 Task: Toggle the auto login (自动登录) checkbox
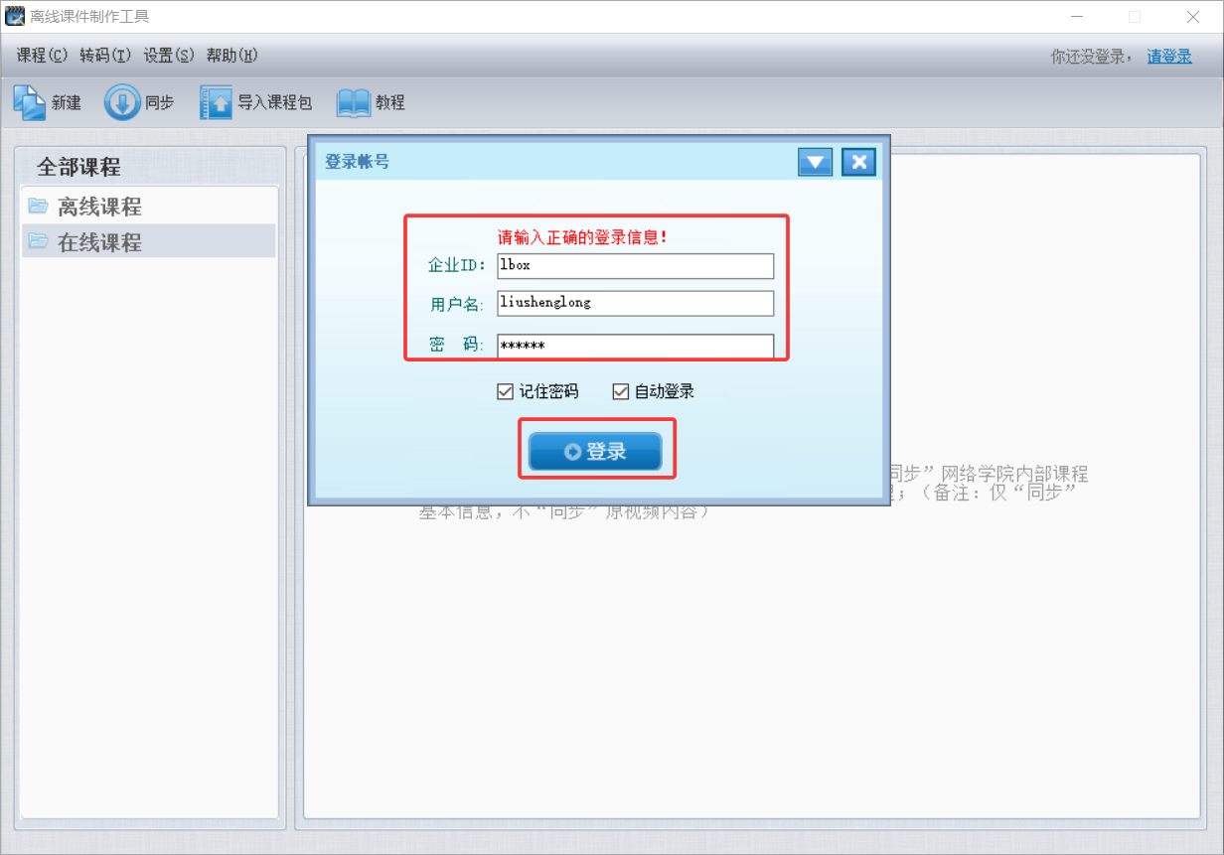[x=621, y=391]
